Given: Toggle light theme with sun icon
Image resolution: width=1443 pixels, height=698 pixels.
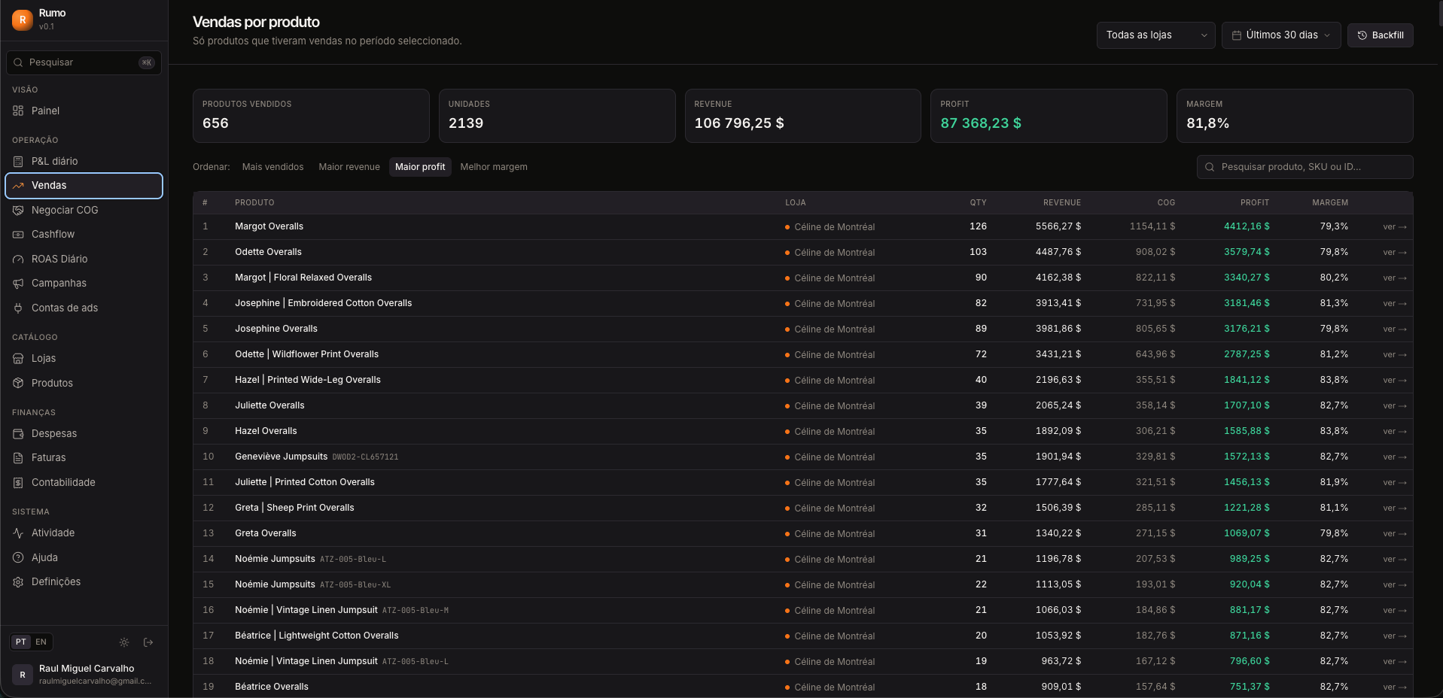Looking at the screenshot, I should [x=124, y=642].
